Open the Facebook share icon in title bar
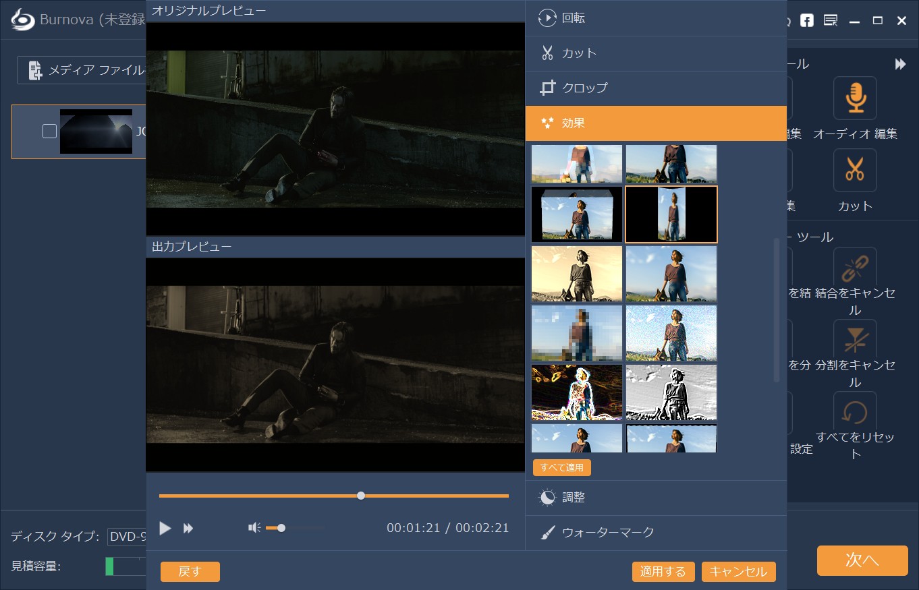 click(806, 20)
